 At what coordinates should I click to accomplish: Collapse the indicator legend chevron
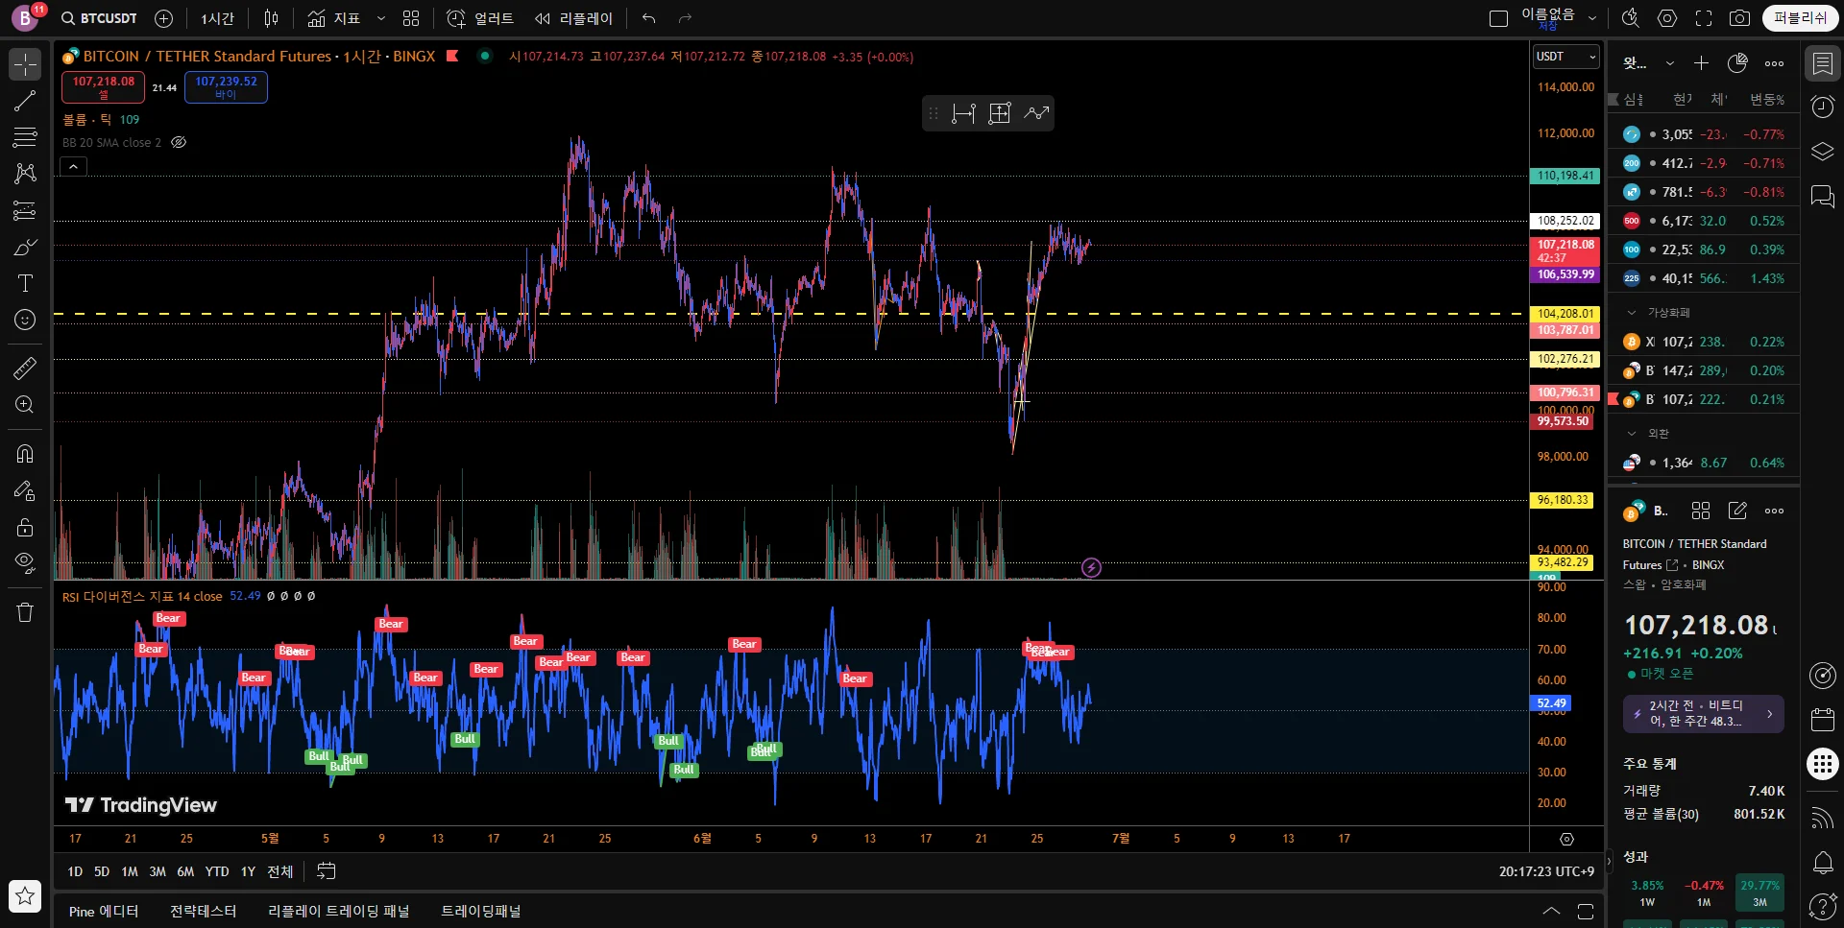click(74, 167)
